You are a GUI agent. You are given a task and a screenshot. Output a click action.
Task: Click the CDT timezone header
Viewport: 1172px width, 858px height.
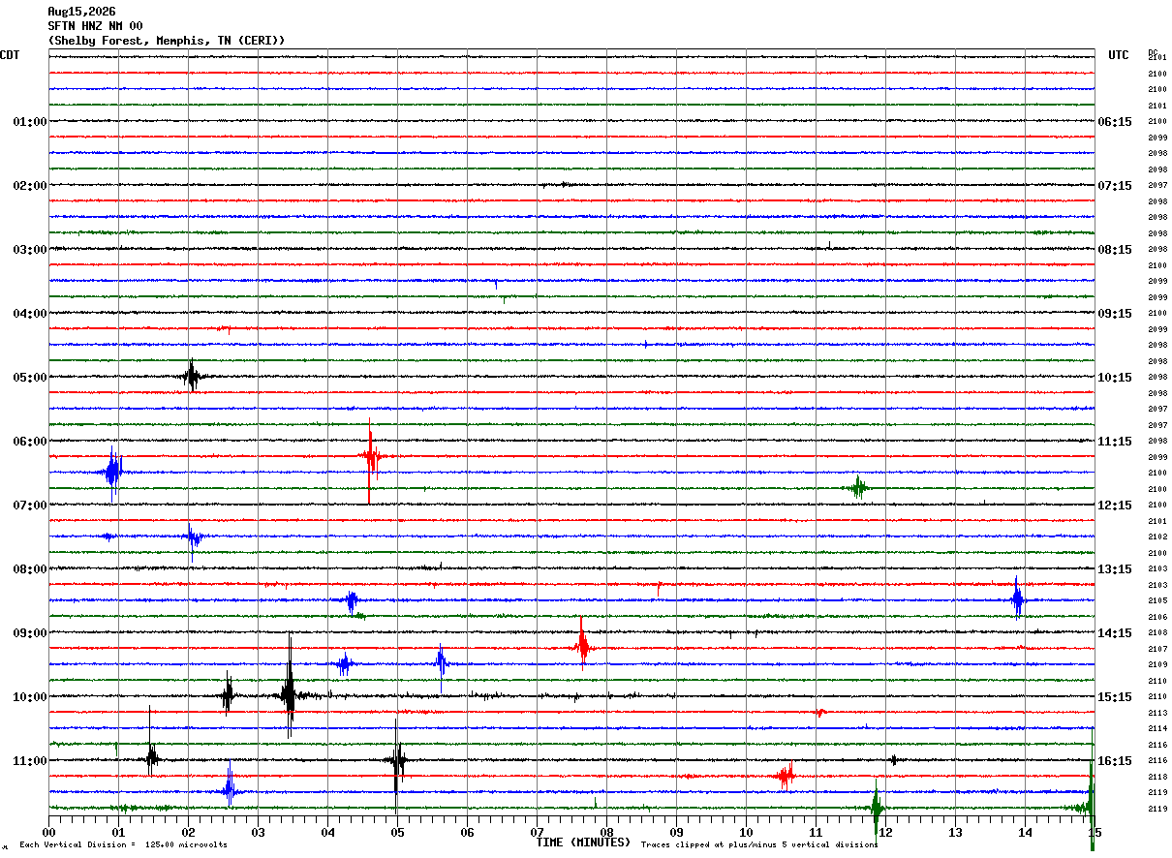[10, 55]
